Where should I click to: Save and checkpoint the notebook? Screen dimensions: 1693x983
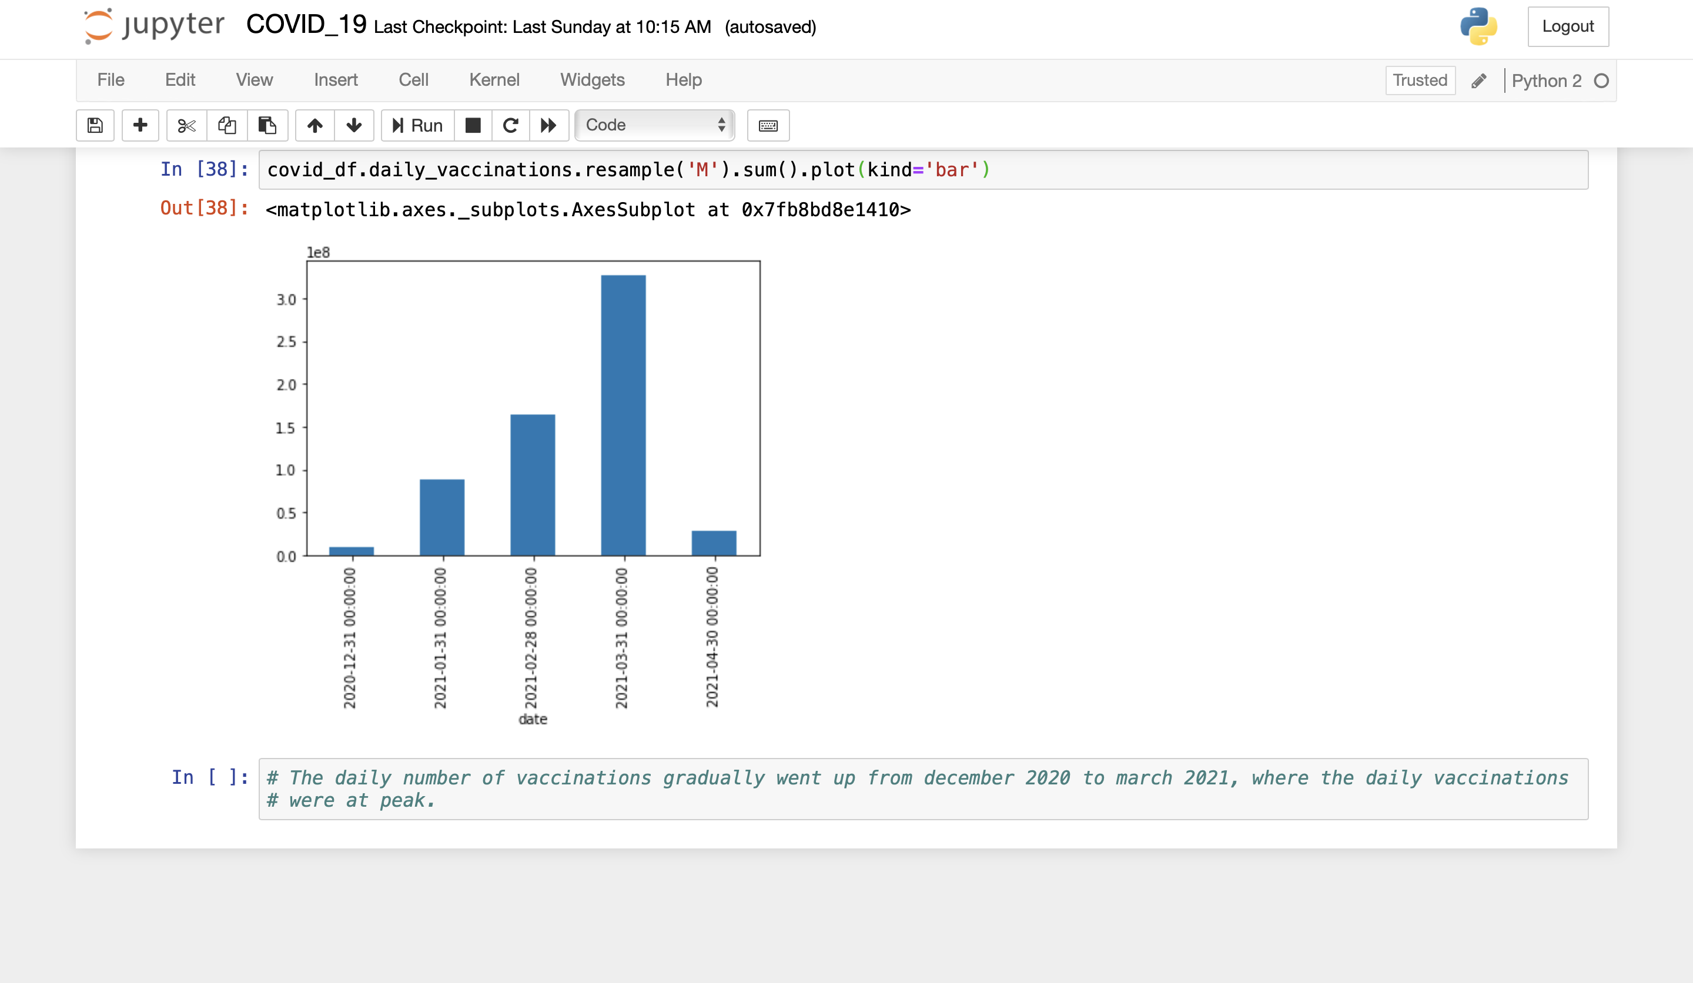[x=95, y=126]
